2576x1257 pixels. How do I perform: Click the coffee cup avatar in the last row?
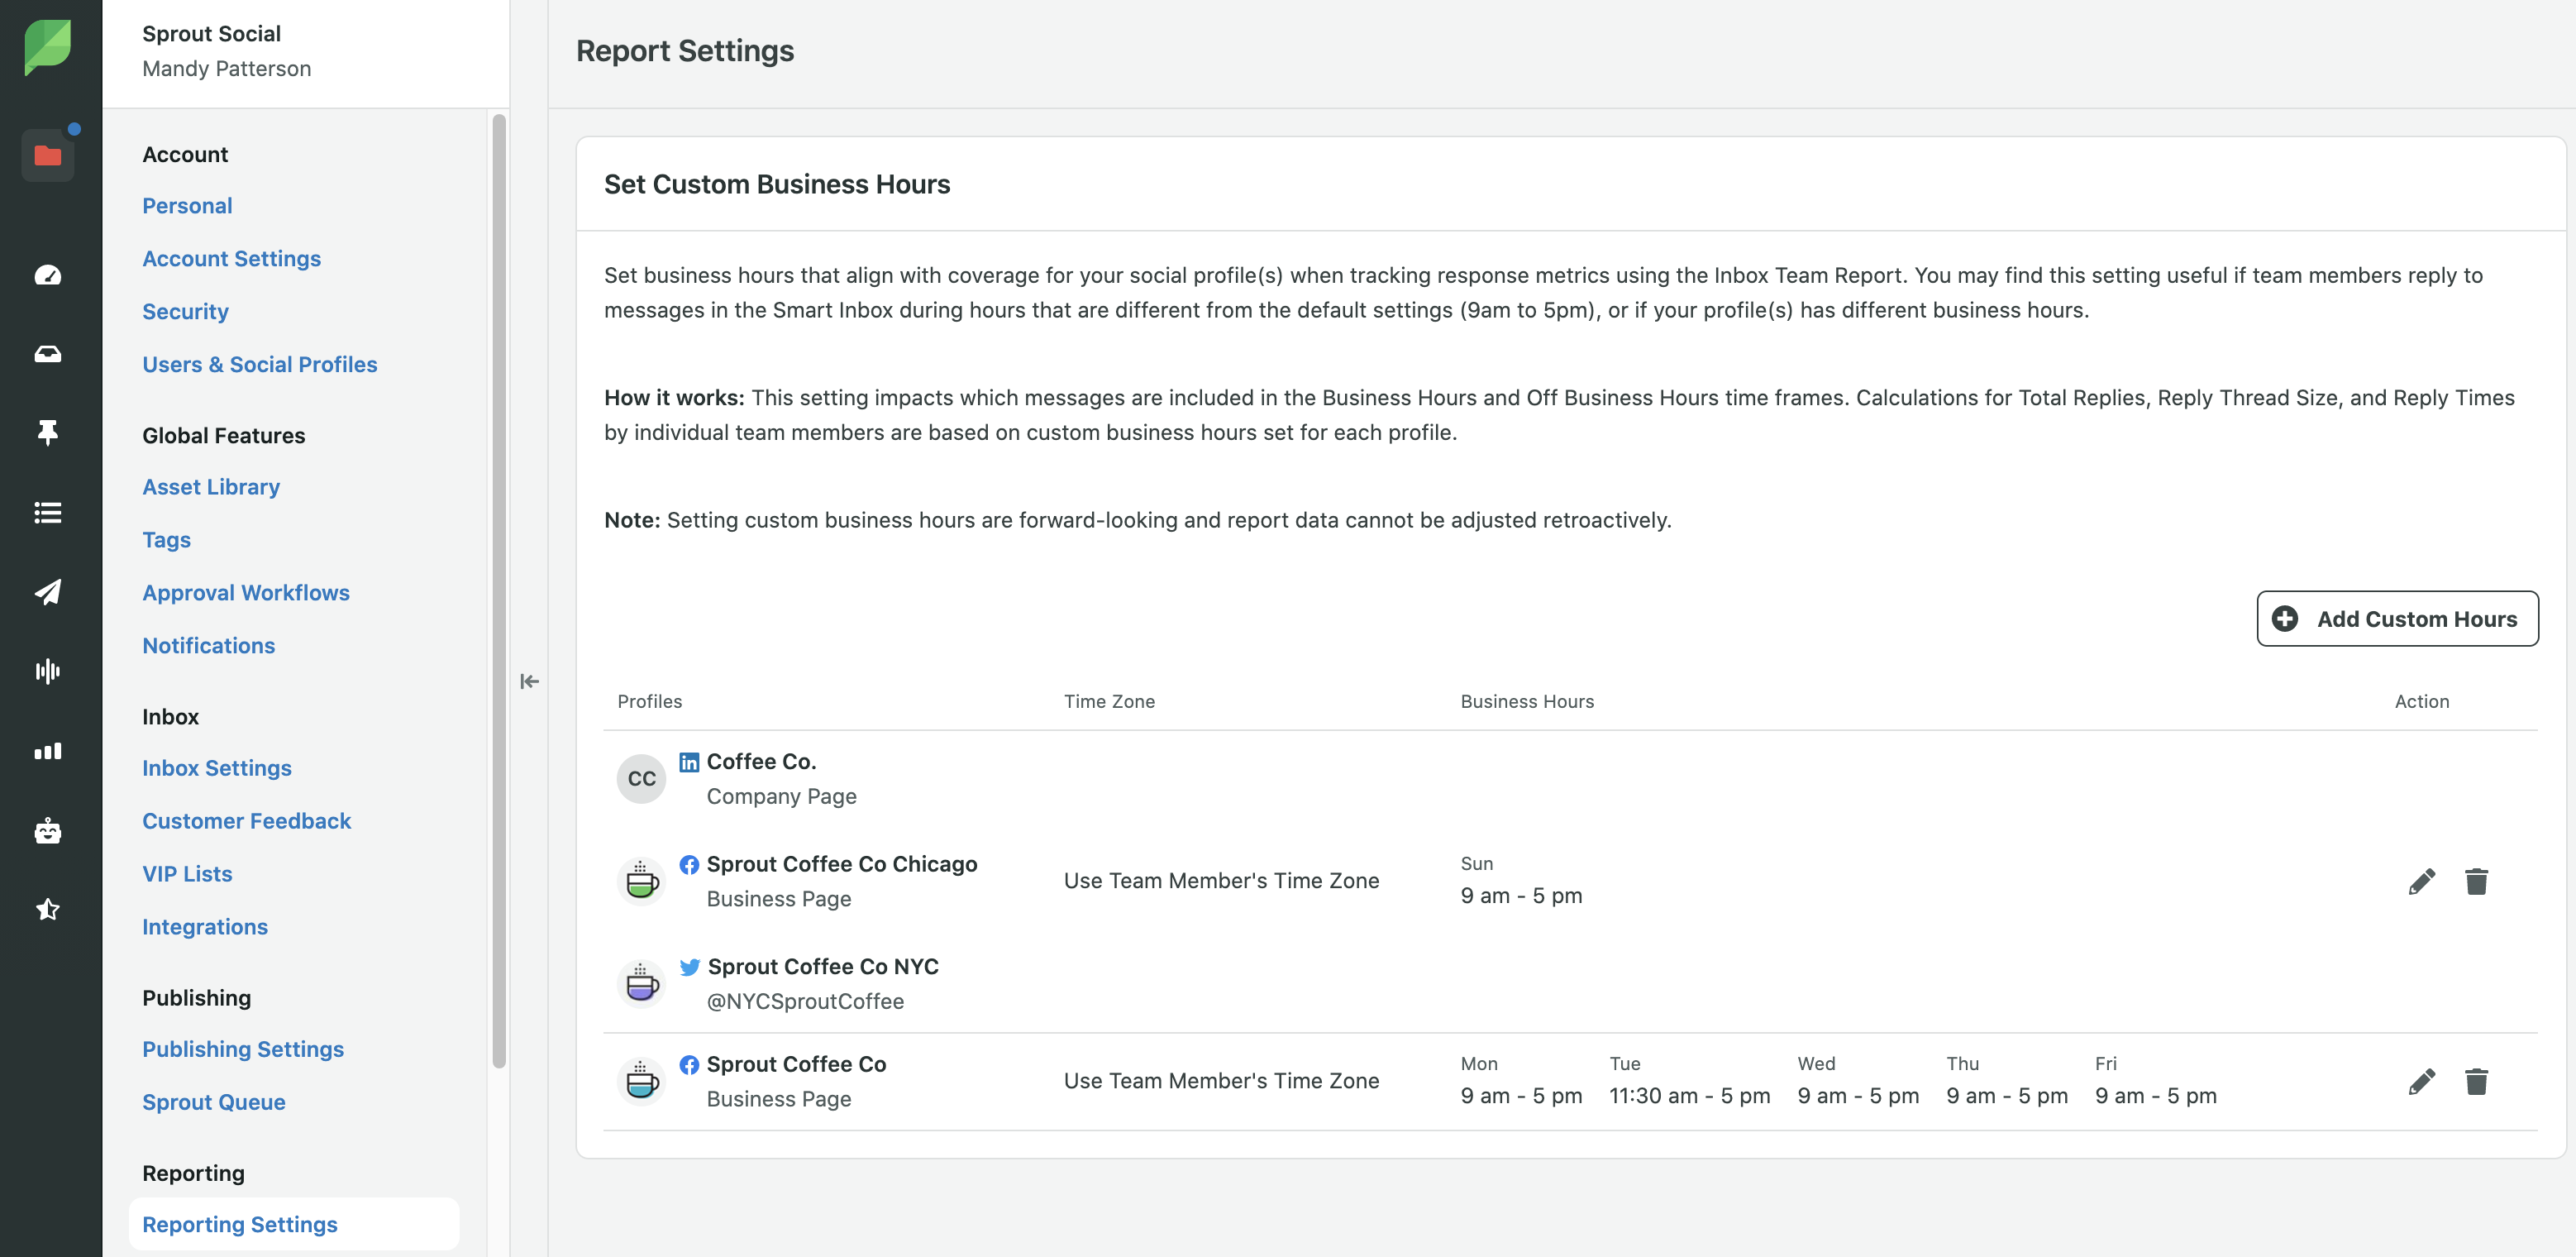(x=641, y=1081)
